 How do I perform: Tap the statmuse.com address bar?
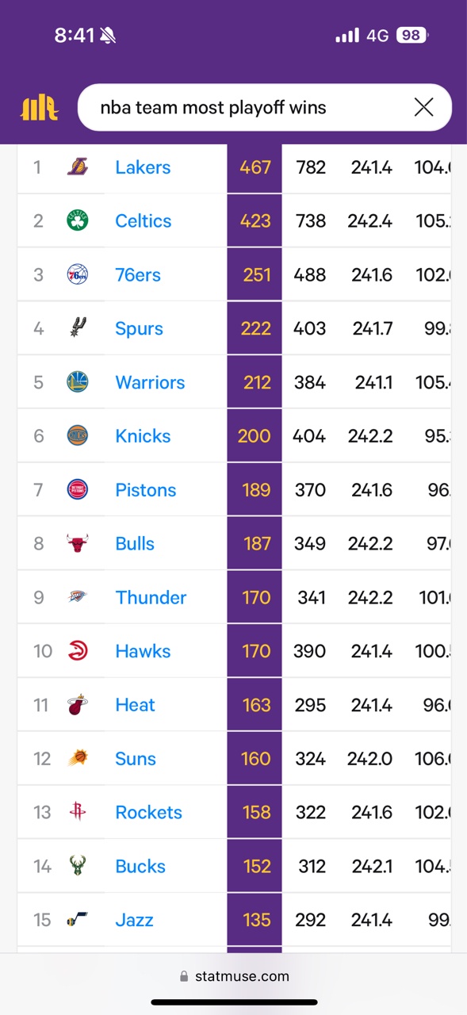point(234,976)
